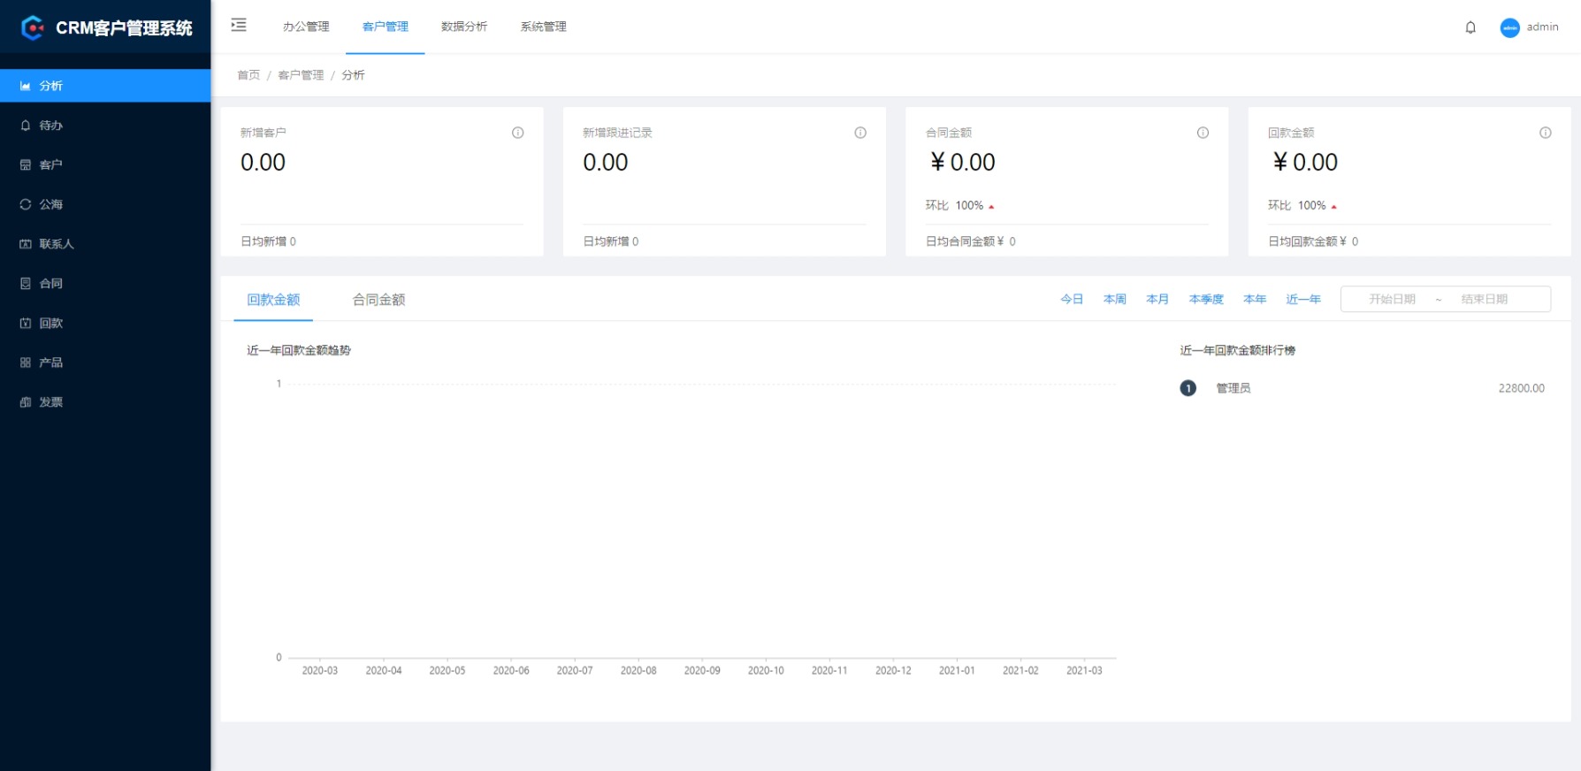This screenshot has height=771, width=1581.
Task: Click the 公海 refresh icon in sidebar
Action: point(26,204)
